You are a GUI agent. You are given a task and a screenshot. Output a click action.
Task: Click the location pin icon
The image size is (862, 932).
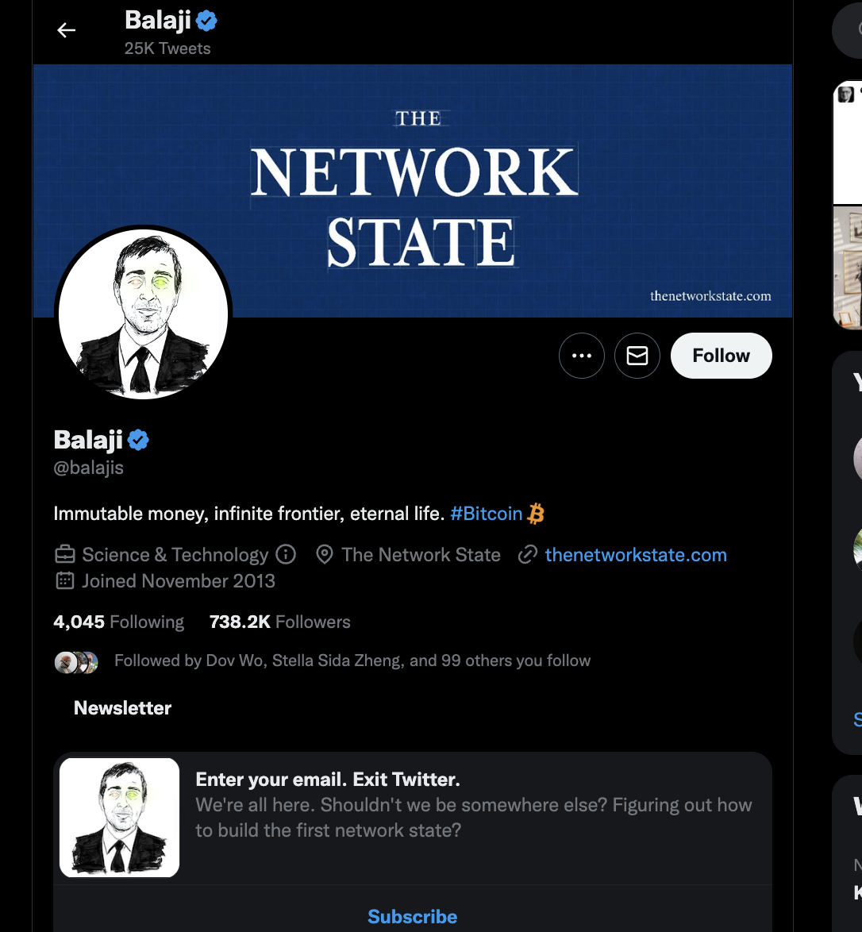(x=324, y=554)
